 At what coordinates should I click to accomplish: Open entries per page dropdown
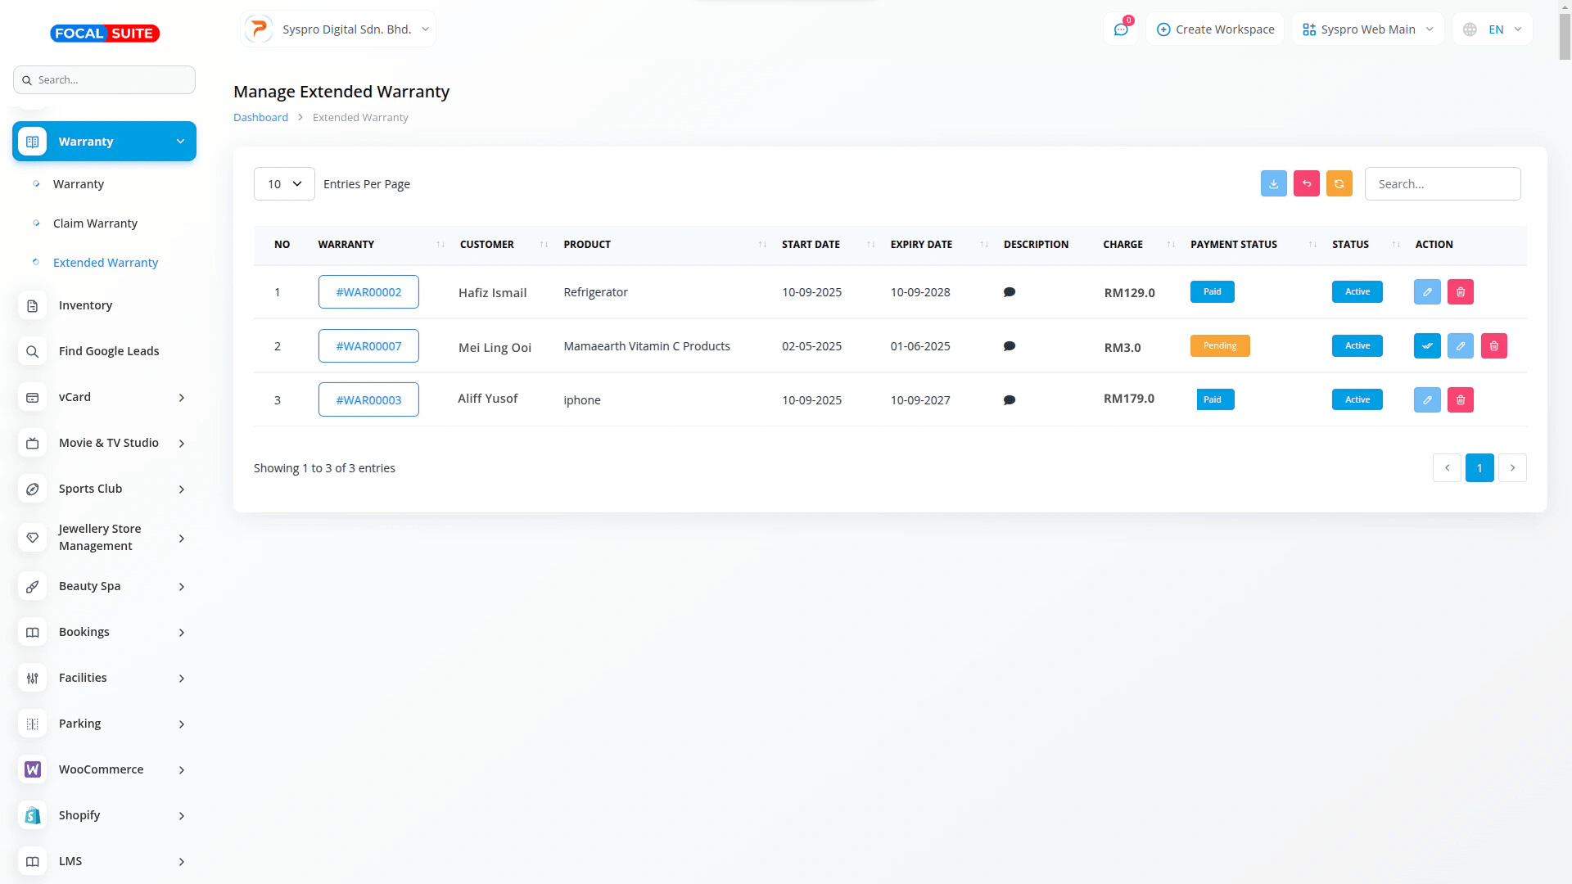point(284,184)
